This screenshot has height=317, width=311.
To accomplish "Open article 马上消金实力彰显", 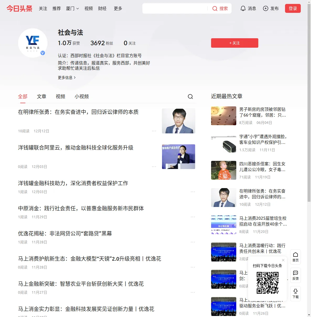I will [x=86, y=309].
